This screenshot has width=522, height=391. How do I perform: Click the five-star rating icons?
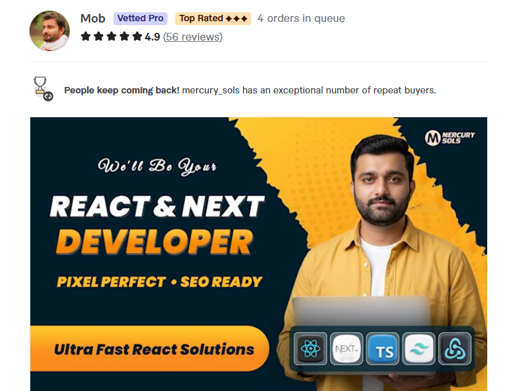[x=111, y=37]
